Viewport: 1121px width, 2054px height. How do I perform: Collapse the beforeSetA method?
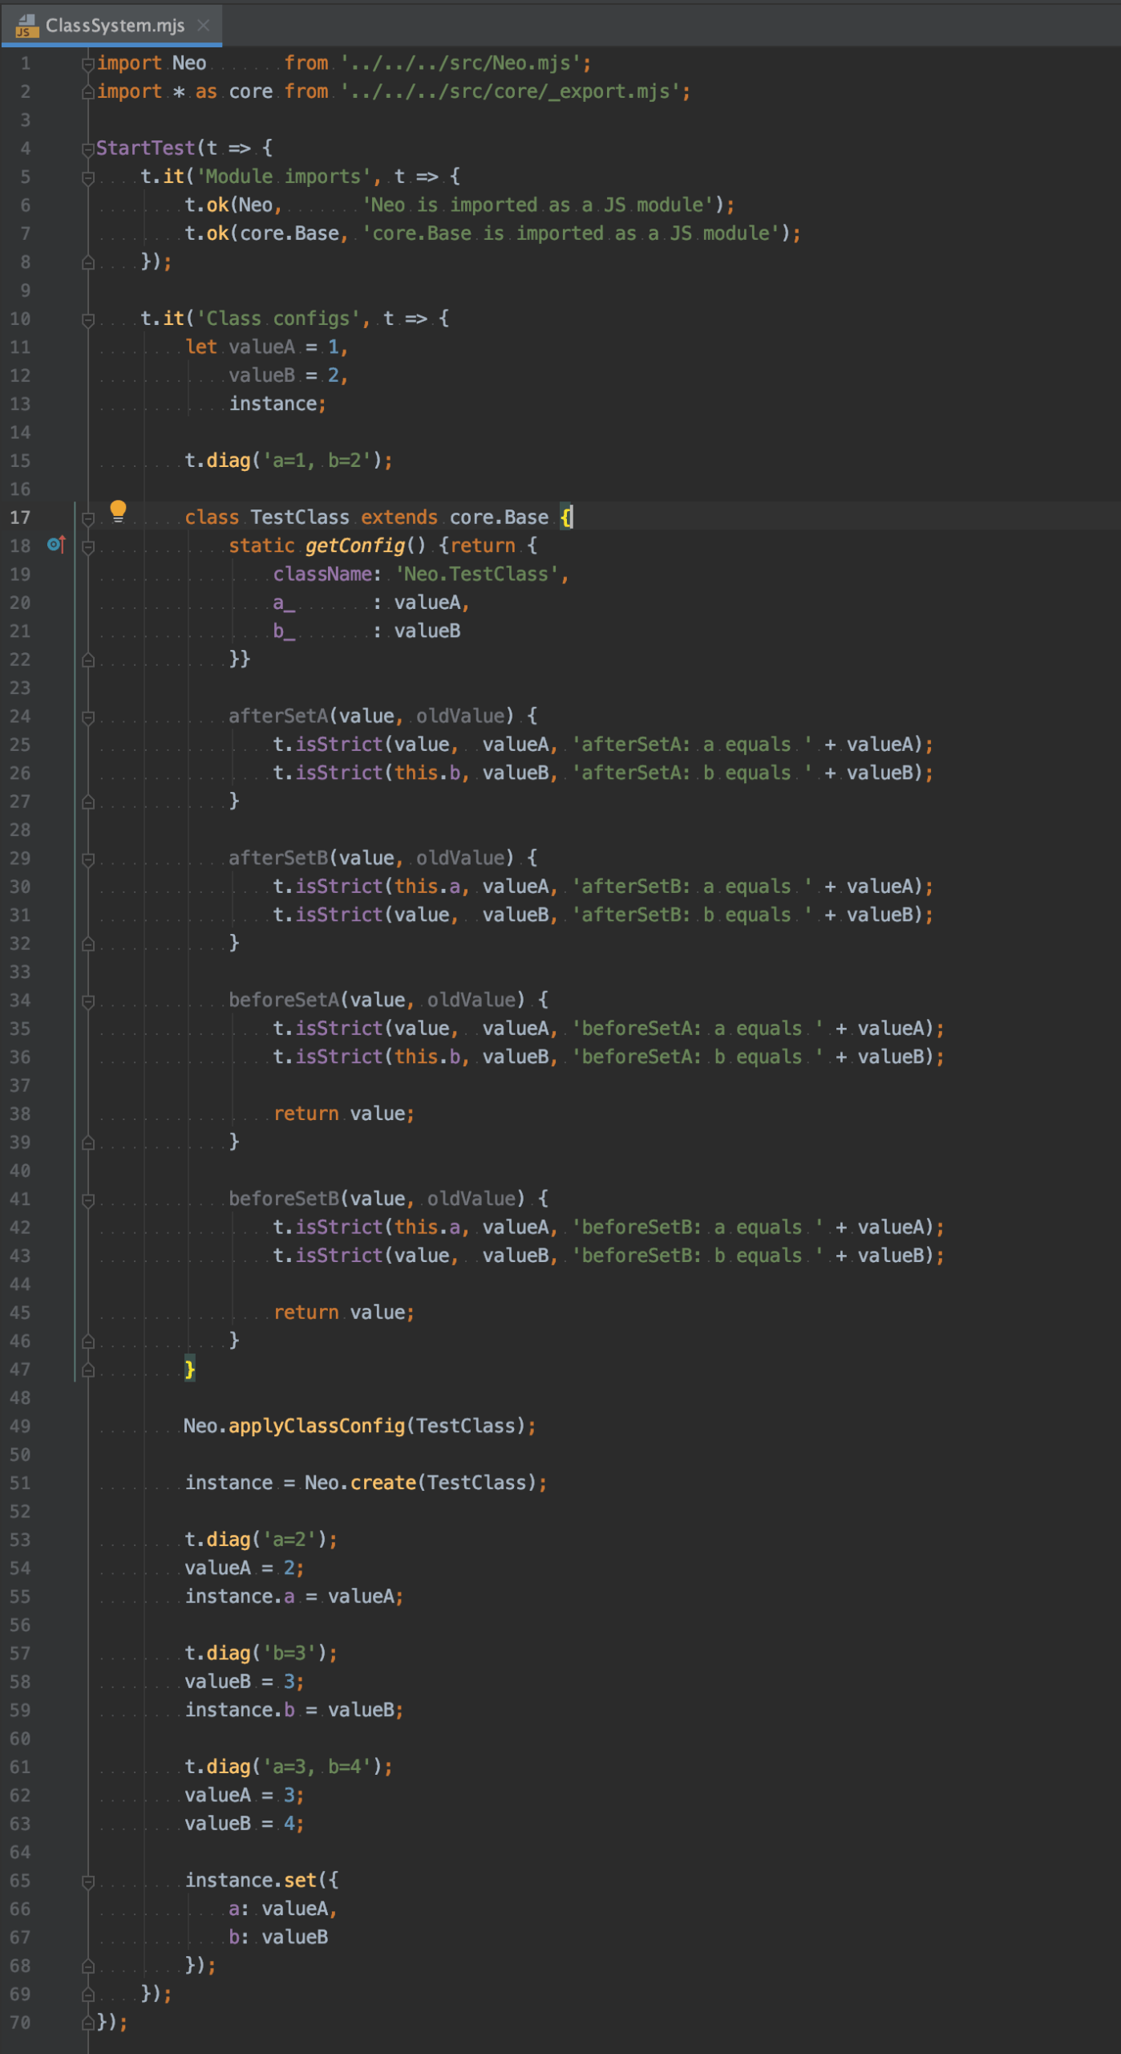coord(88,1001)
